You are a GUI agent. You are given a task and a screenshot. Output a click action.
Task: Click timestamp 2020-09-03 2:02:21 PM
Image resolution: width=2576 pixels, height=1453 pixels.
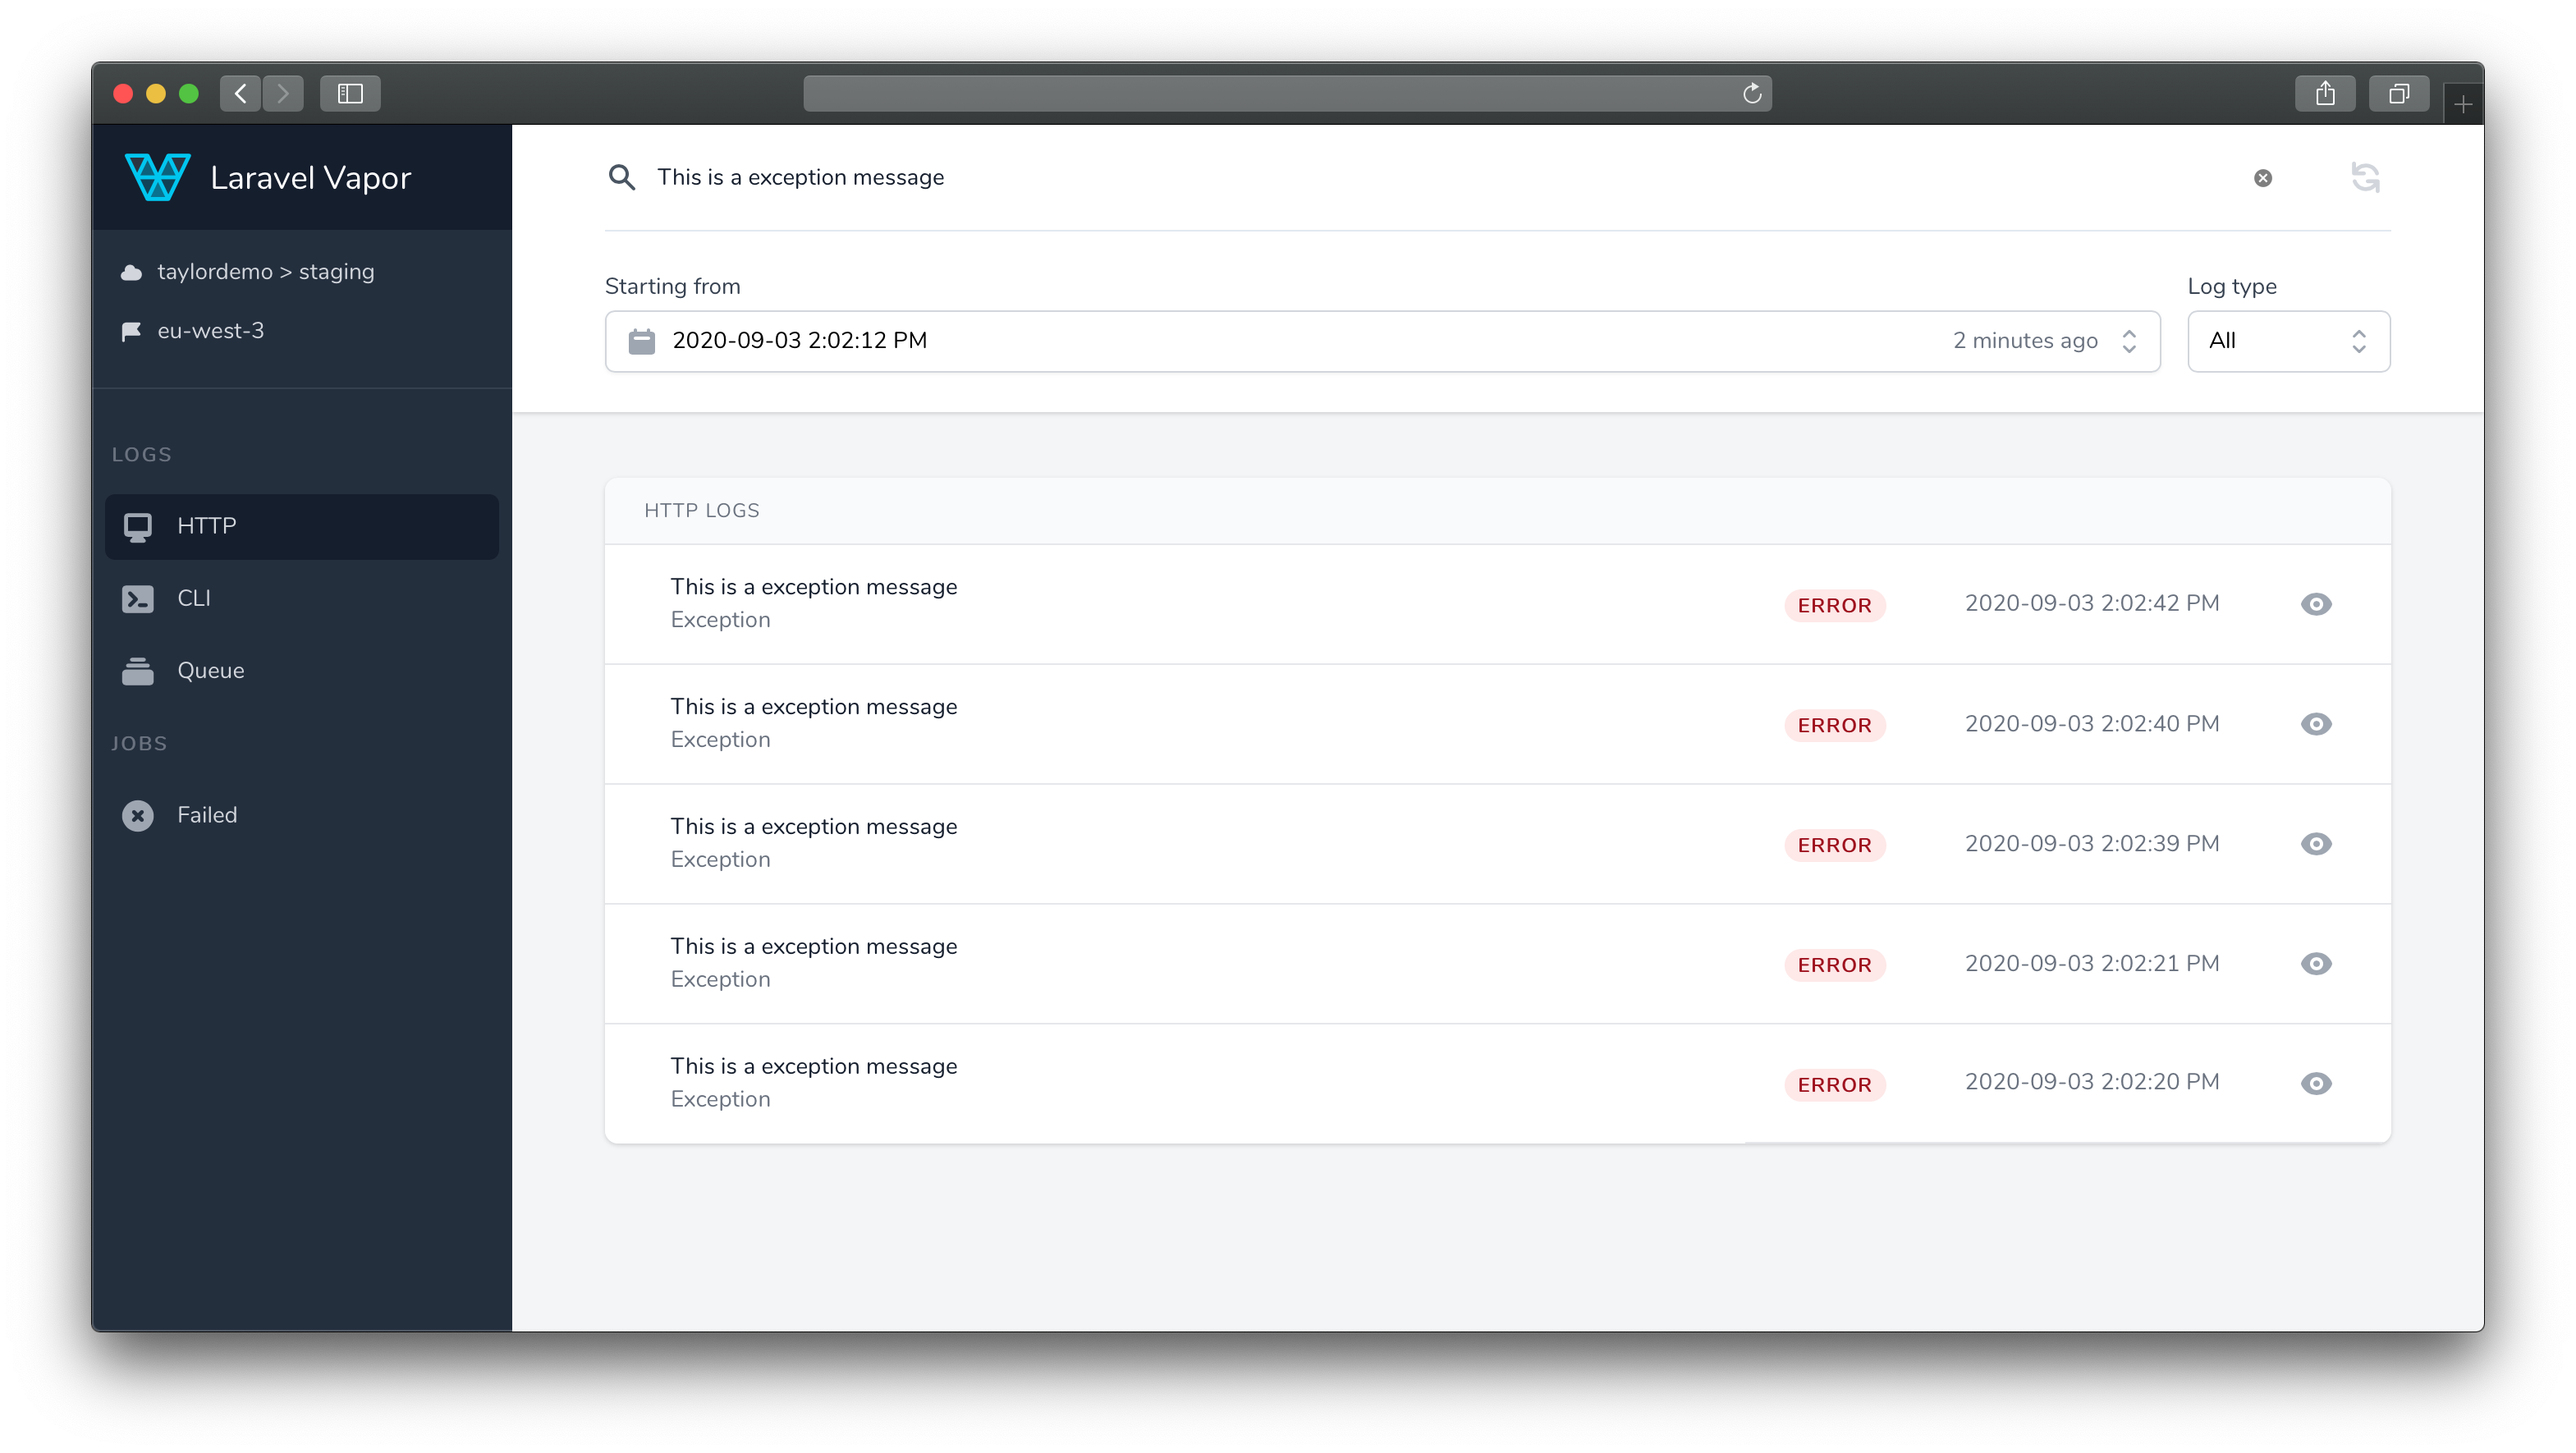click(2091, 964)
